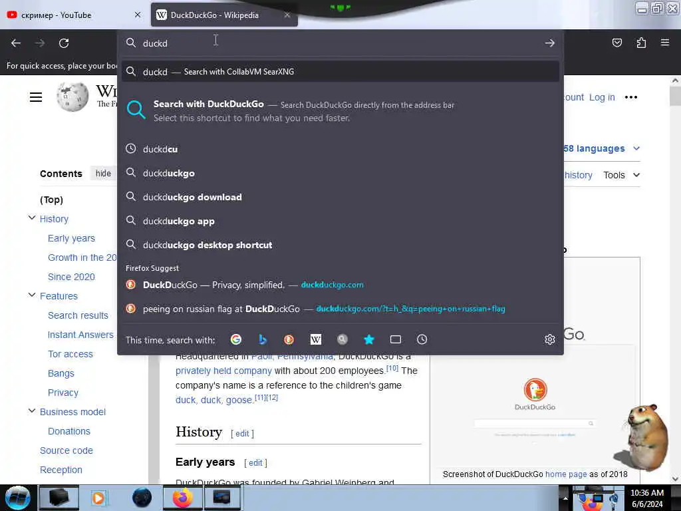The width and height of the screenshot is (681, 511).
Task: Click the Log in link
Action: [602, 97]
